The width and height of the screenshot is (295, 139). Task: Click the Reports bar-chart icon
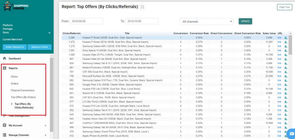(5, 68)
